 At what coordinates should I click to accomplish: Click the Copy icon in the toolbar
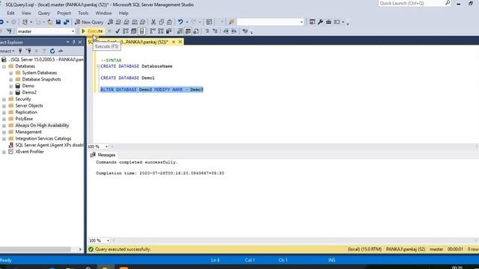pyautogui.click(x=162, y=22)
